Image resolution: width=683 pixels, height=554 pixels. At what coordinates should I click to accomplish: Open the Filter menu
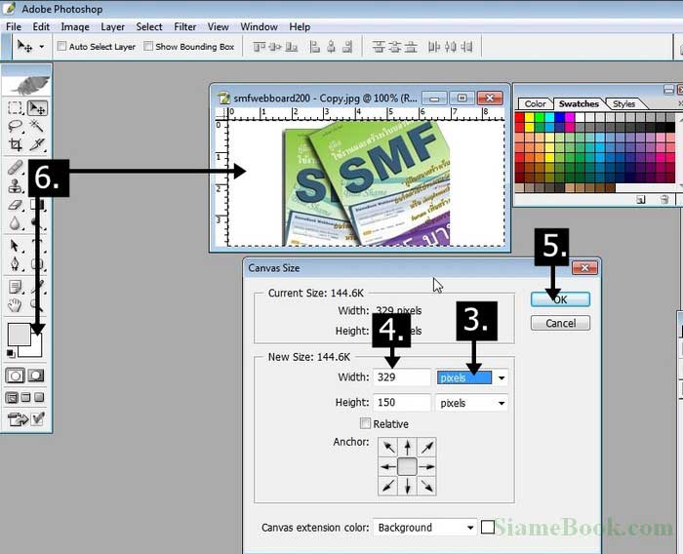coord(184,26)
